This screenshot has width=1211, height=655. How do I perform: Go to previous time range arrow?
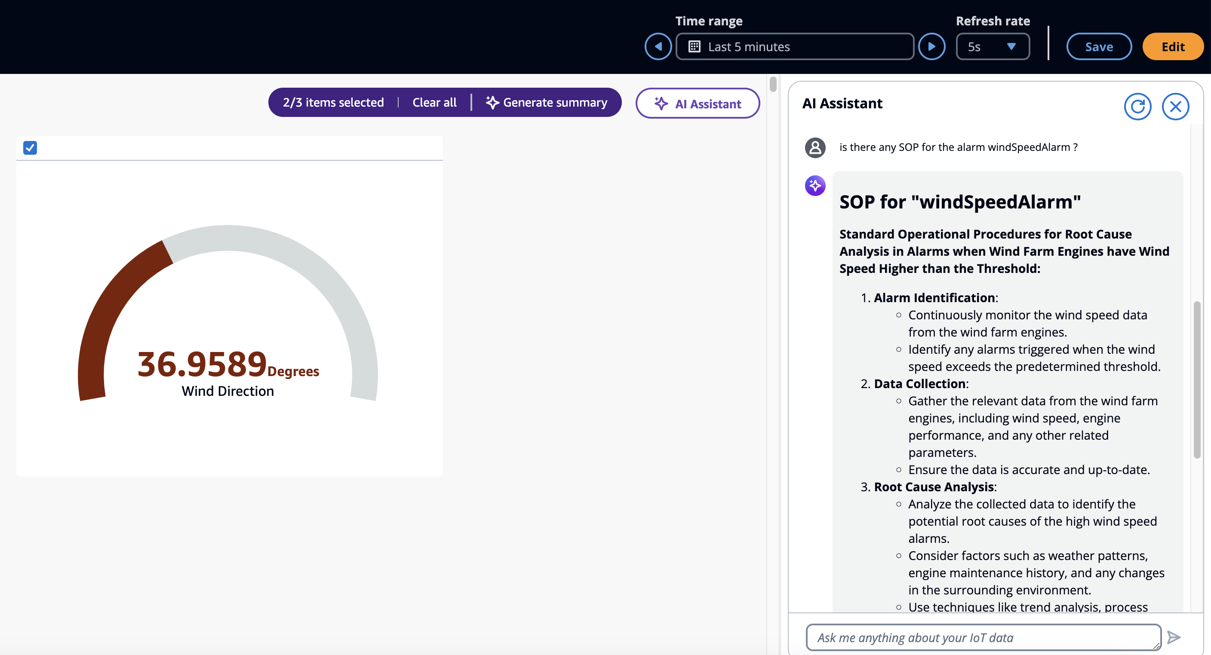pyautogui.click(x=658, y=46)
